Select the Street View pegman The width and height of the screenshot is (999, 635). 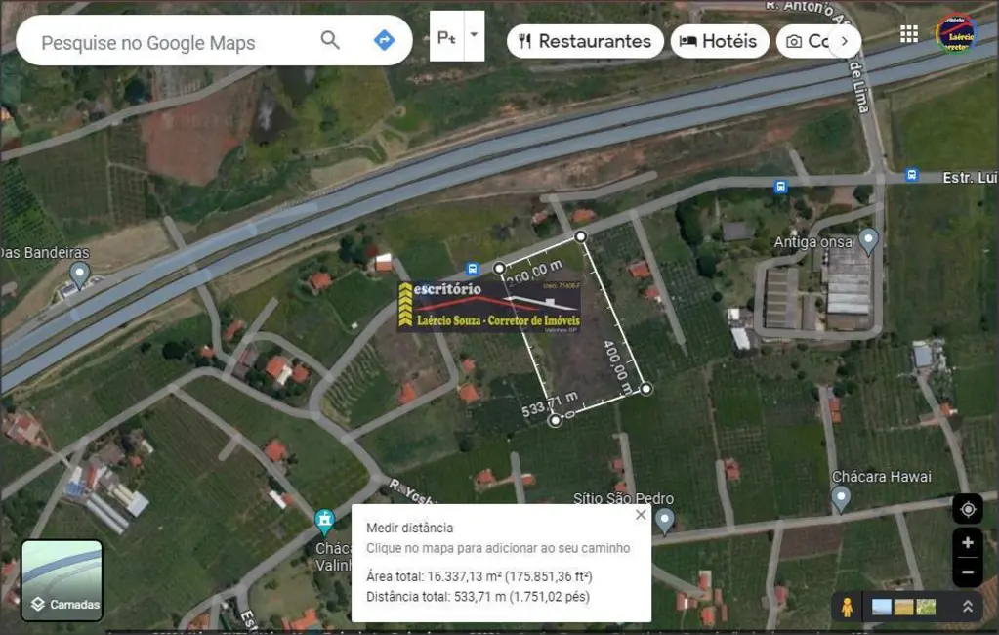(x=847, y=607)
